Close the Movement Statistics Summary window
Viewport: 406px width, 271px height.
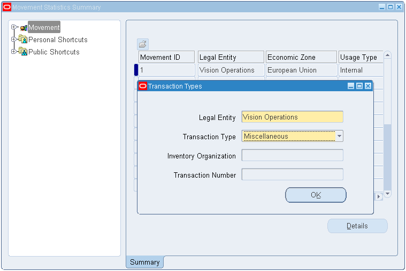point(399,7)
